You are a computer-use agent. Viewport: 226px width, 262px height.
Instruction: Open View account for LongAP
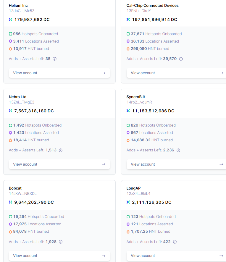[176, 256]
